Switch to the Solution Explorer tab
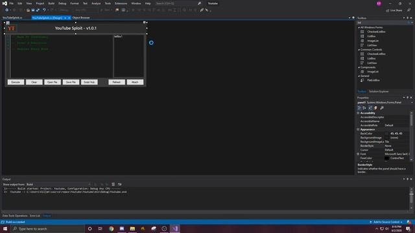415x233 pixels. (379, 91)
